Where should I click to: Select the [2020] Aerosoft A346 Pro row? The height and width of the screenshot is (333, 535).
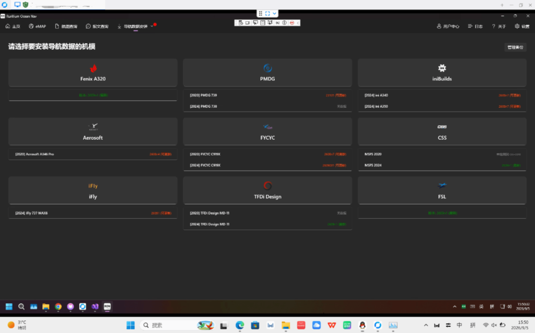tap(93, 154)
